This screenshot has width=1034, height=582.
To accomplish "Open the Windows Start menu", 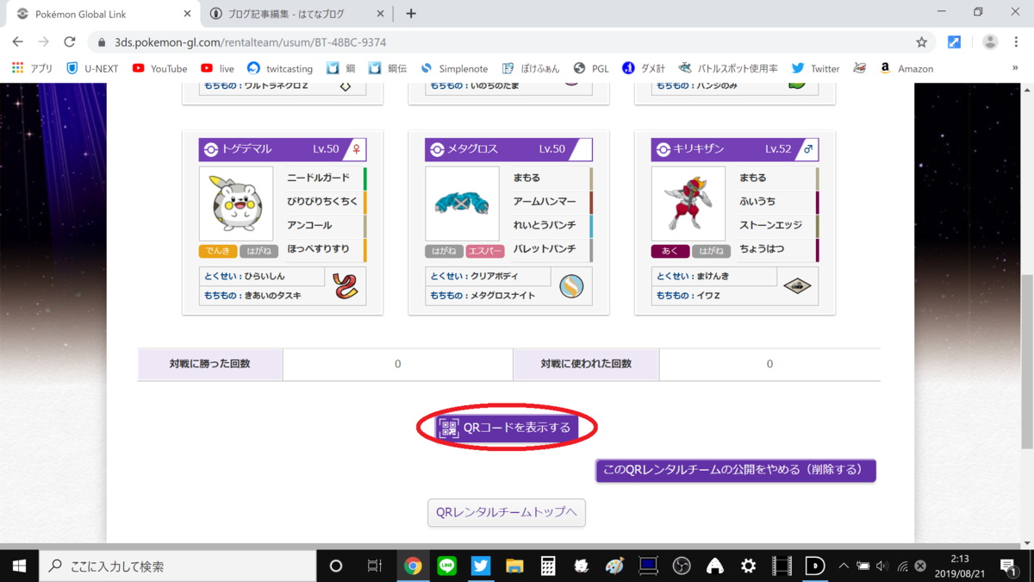I will pos(19,566).
